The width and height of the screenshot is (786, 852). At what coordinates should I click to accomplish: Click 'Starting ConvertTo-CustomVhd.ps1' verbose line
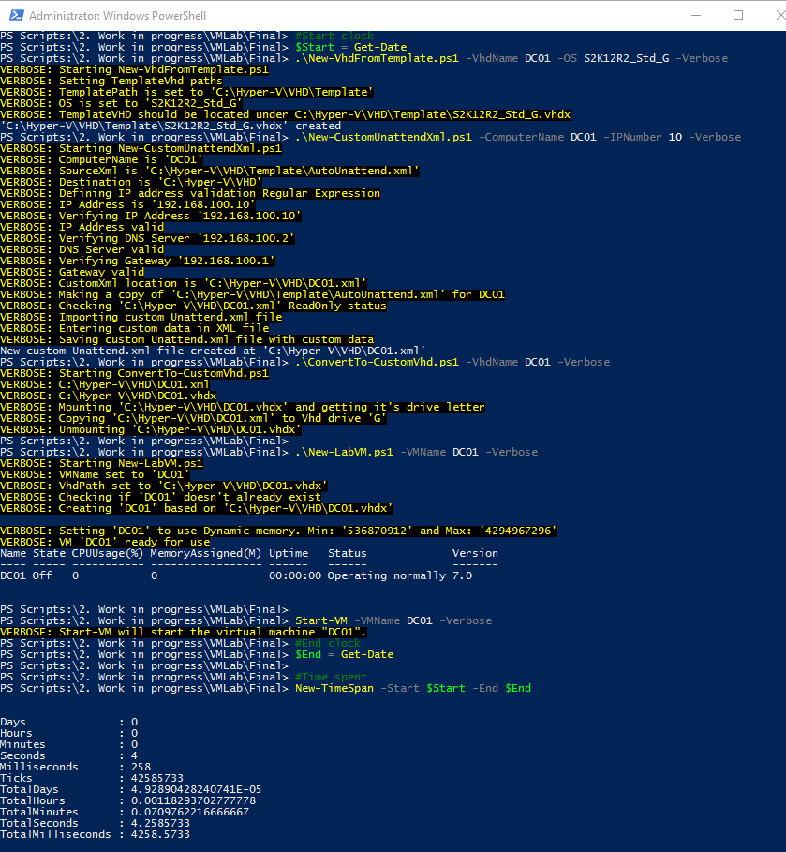point(134,373)
